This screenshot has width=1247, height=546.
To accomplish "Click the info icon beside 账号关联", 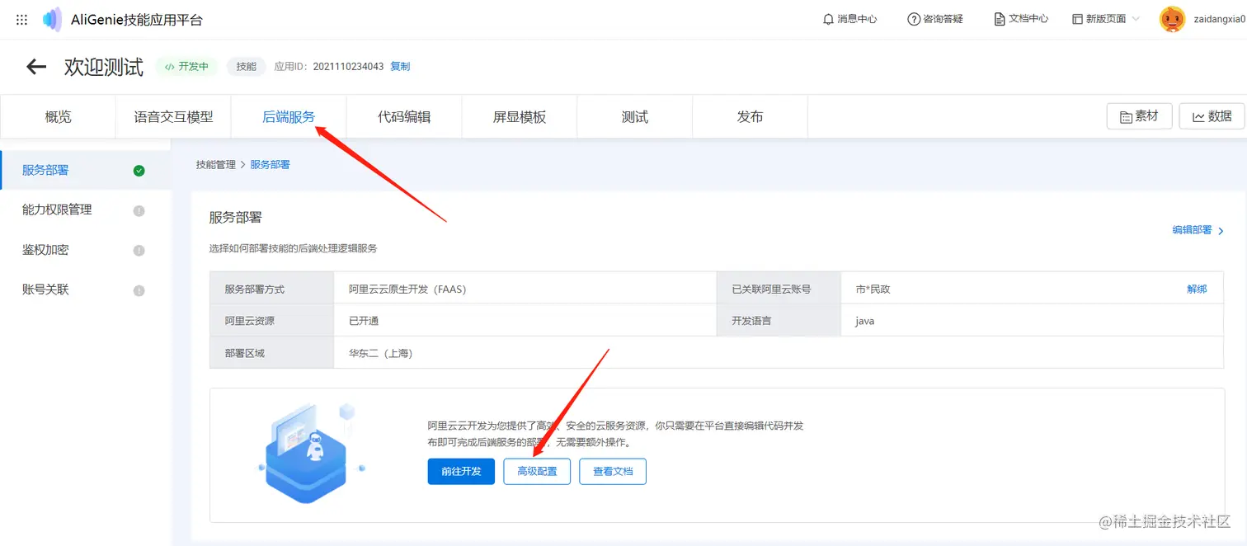I will coord(139,290).
